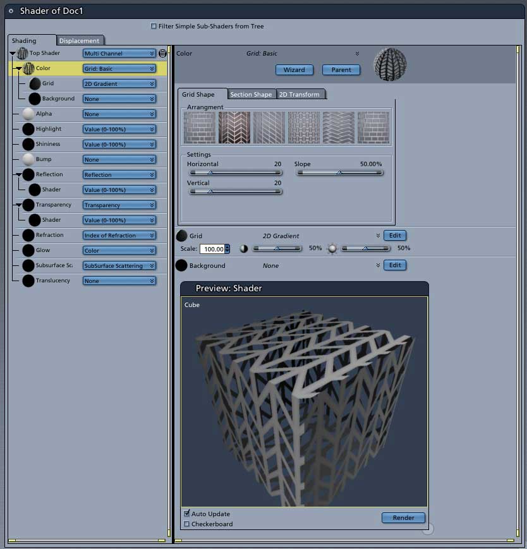Image resolution: width=527 pixels, height=549 pixels.
Task: Click the Alpha channel sphere icon
Action: (28, 114)
